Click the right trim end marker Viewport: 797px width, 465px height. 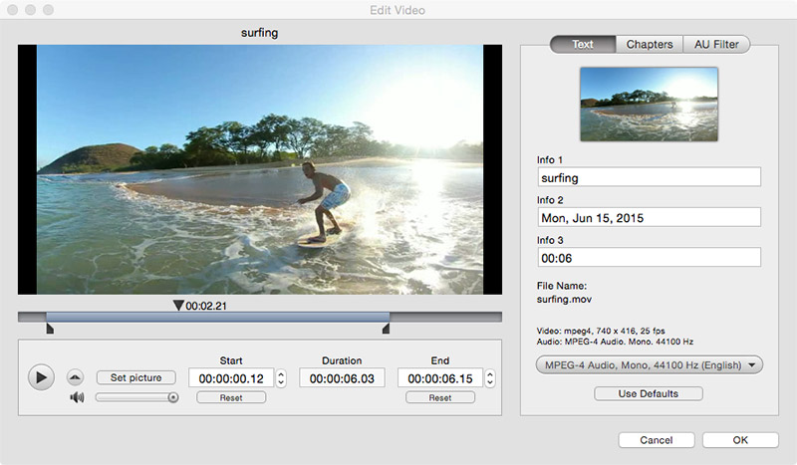[387, 329]
